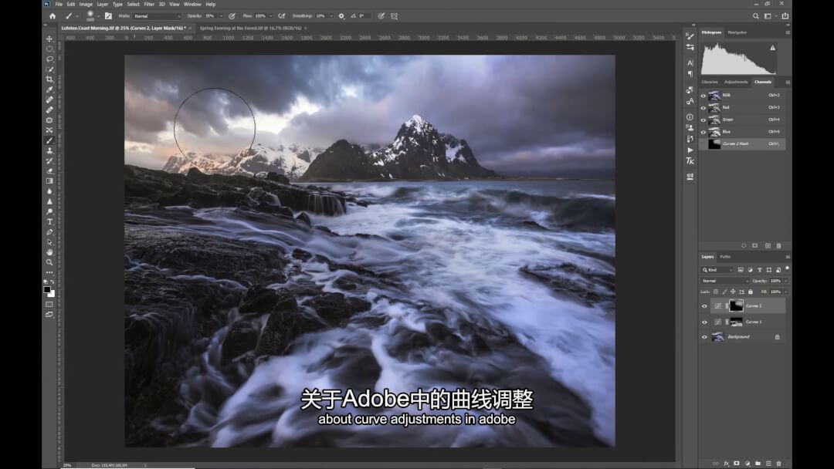Select the Hand tool
This screenshot has width=834, height=469.
[x=49, y=251]
